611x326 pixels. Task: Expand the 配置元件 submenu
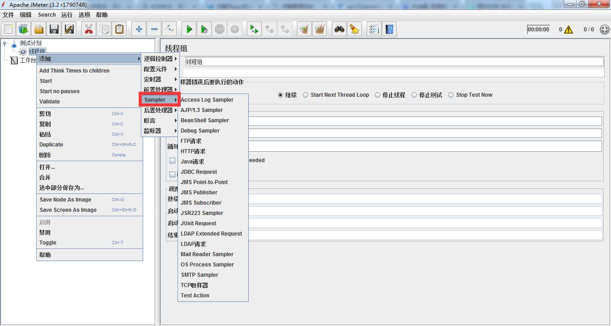[x=160, y=69]
